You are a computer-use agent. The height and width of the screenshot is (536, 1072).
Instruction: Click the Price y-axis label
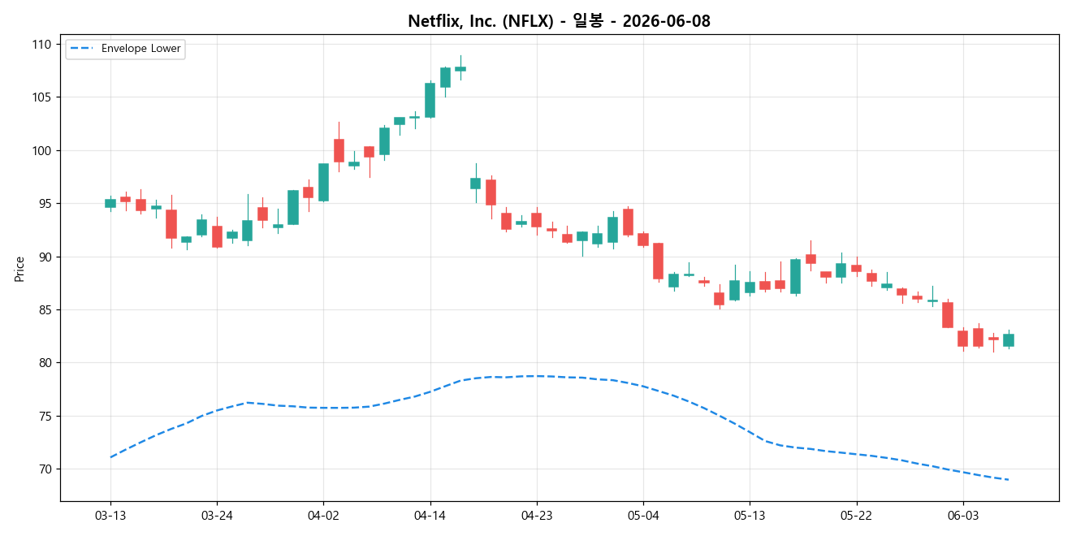19,268
